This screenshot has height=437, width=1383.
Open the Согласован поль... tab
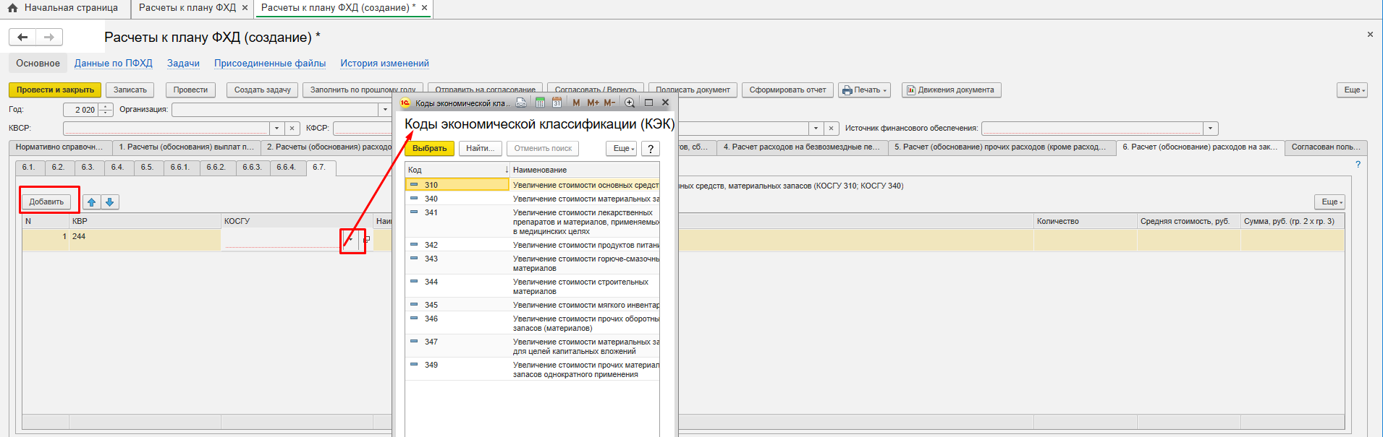pyautogui.click(x=1326, y=147)
